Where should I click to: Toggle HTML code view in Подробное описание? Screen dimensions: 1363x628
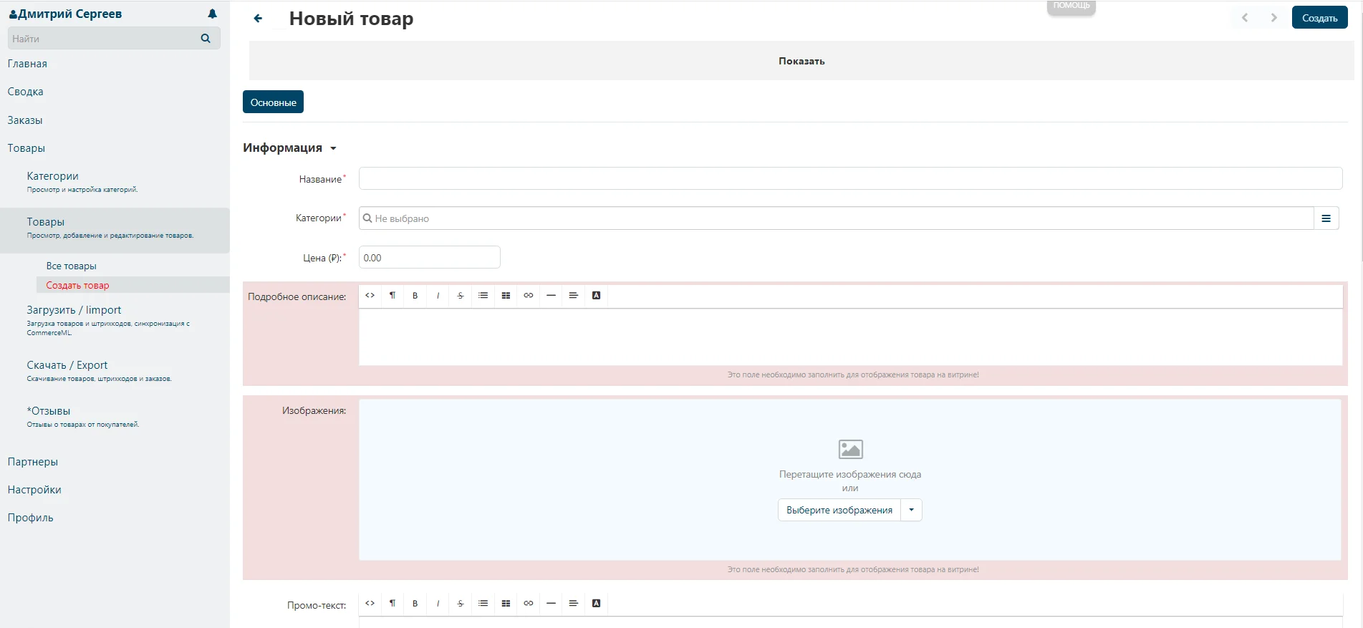(370, 296)
